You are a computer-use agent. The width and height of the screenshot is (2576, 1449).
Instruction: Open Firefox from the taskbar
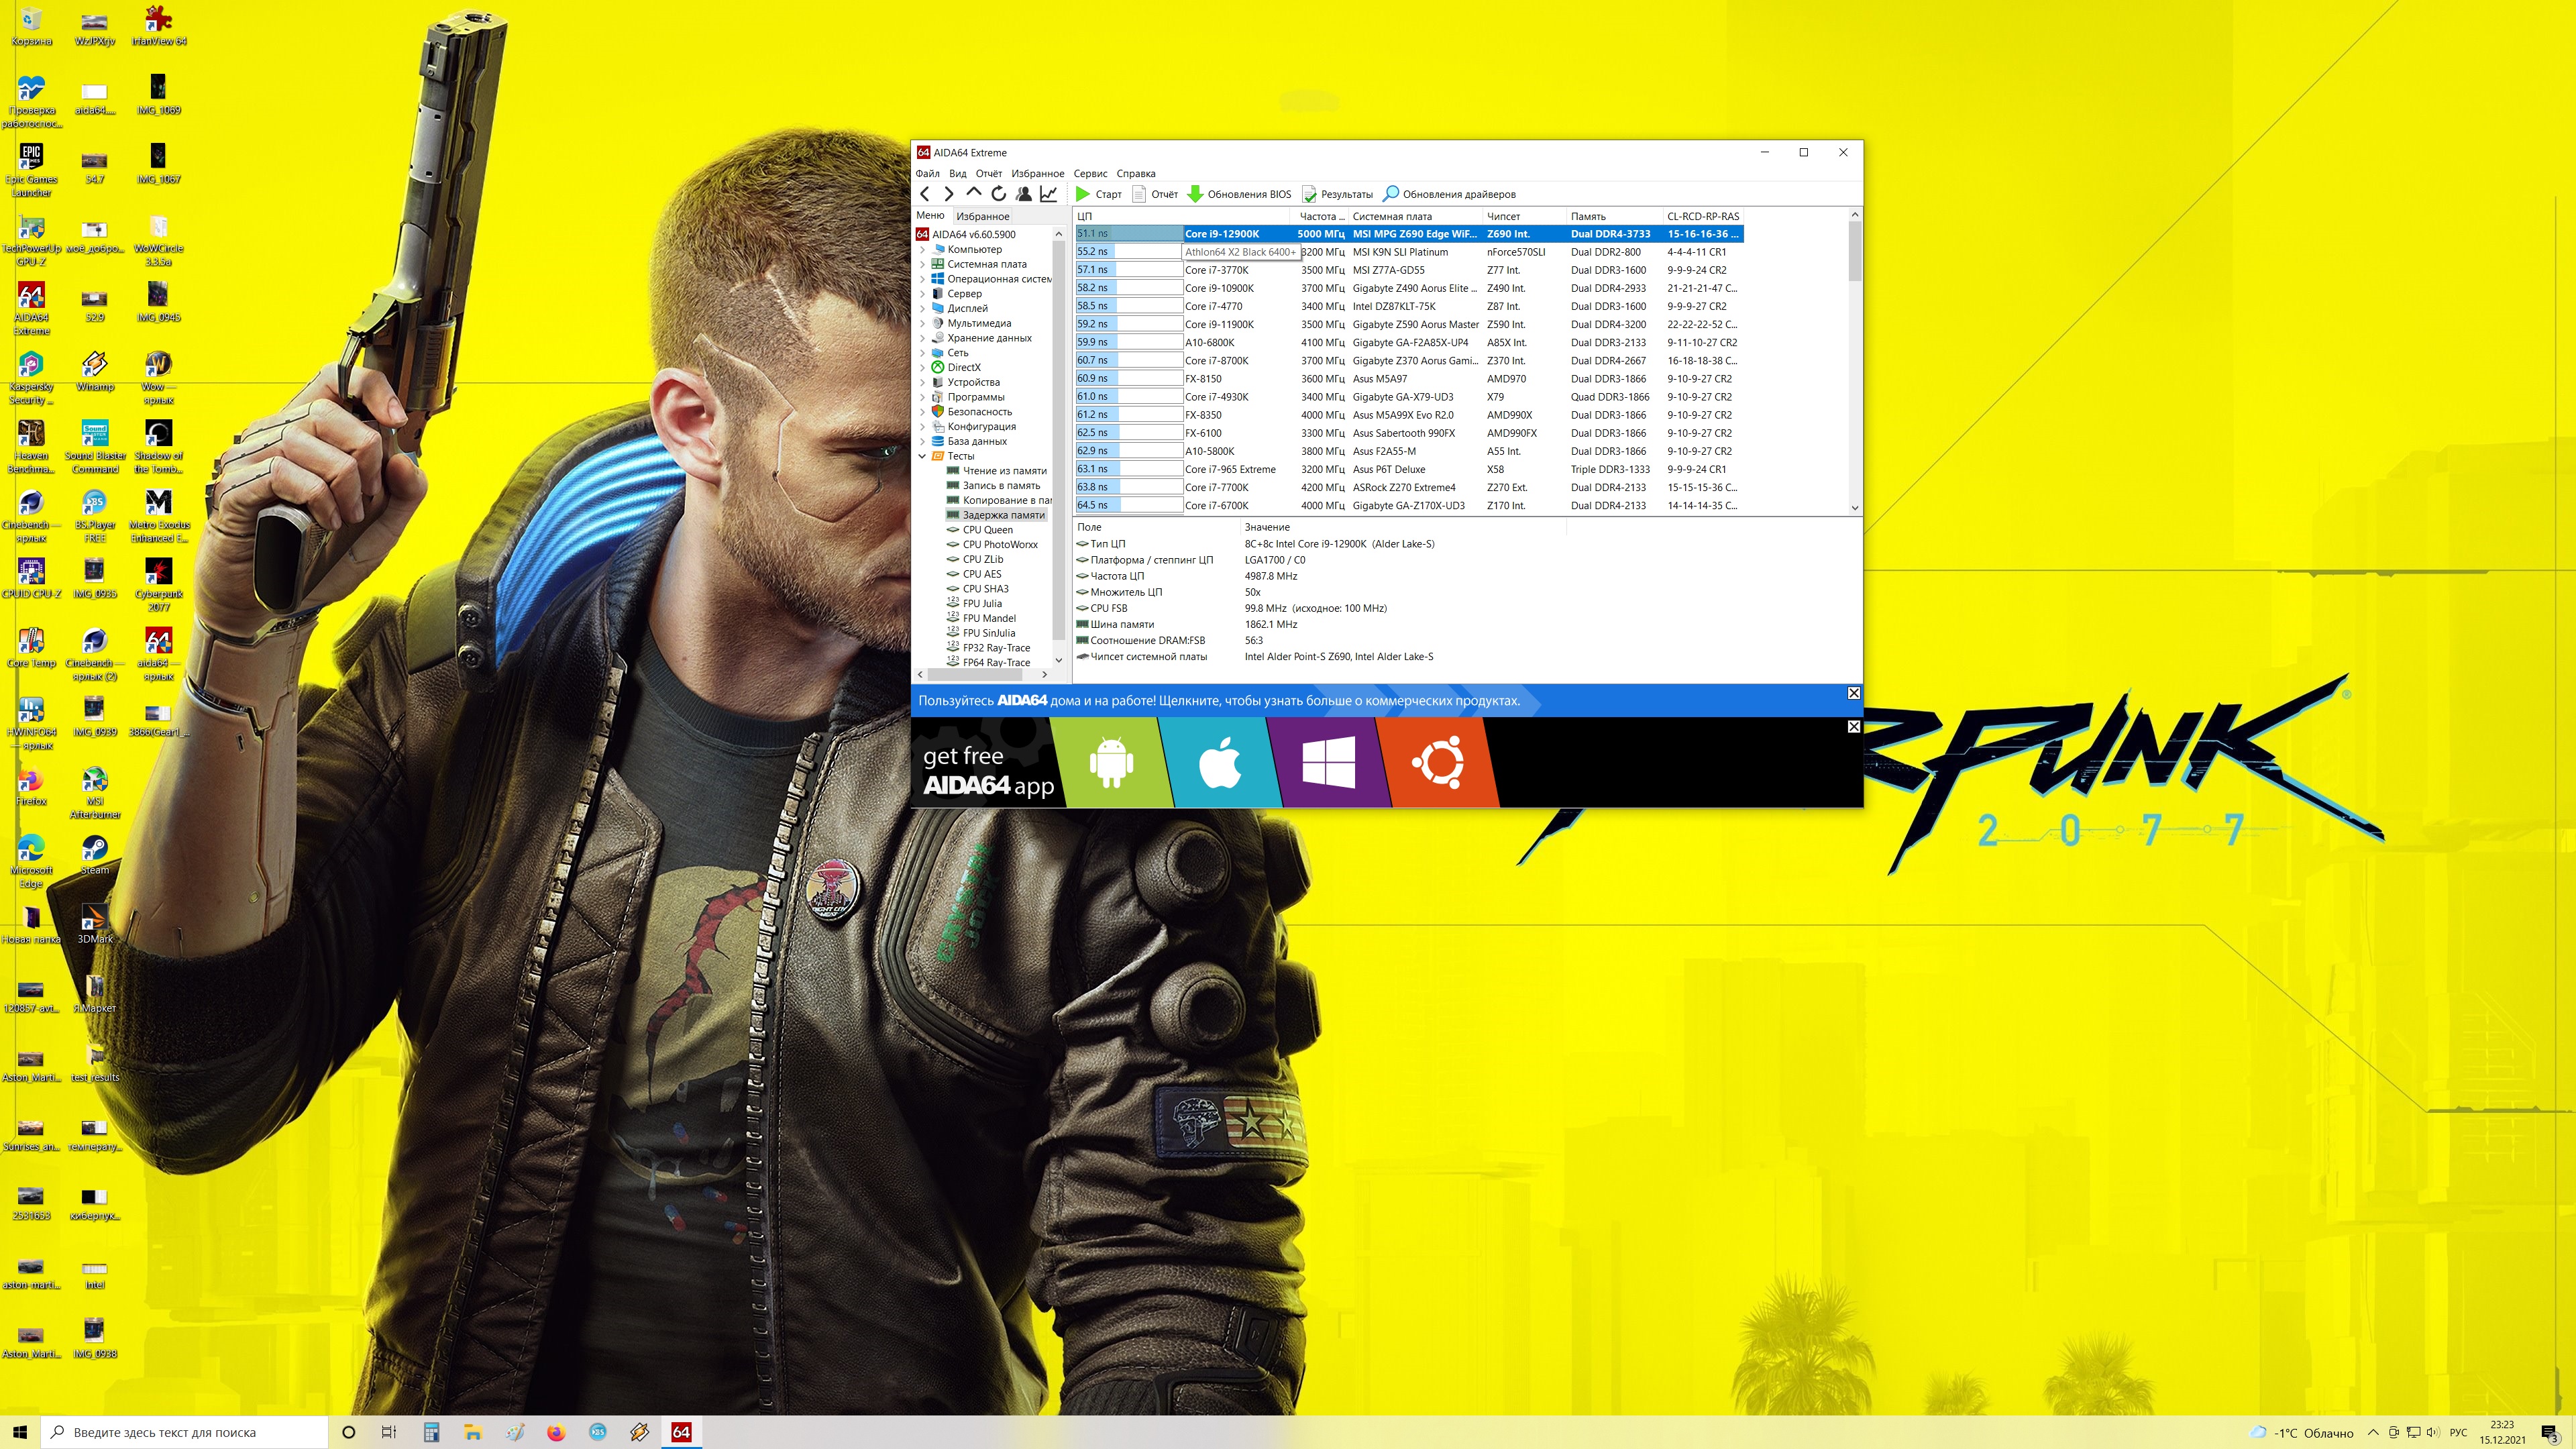pyautogui.click(x=556, y=1432)
